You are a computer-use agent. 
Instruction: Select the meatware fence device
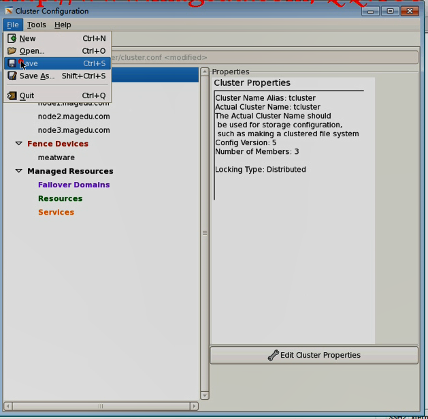click(56, 157)
